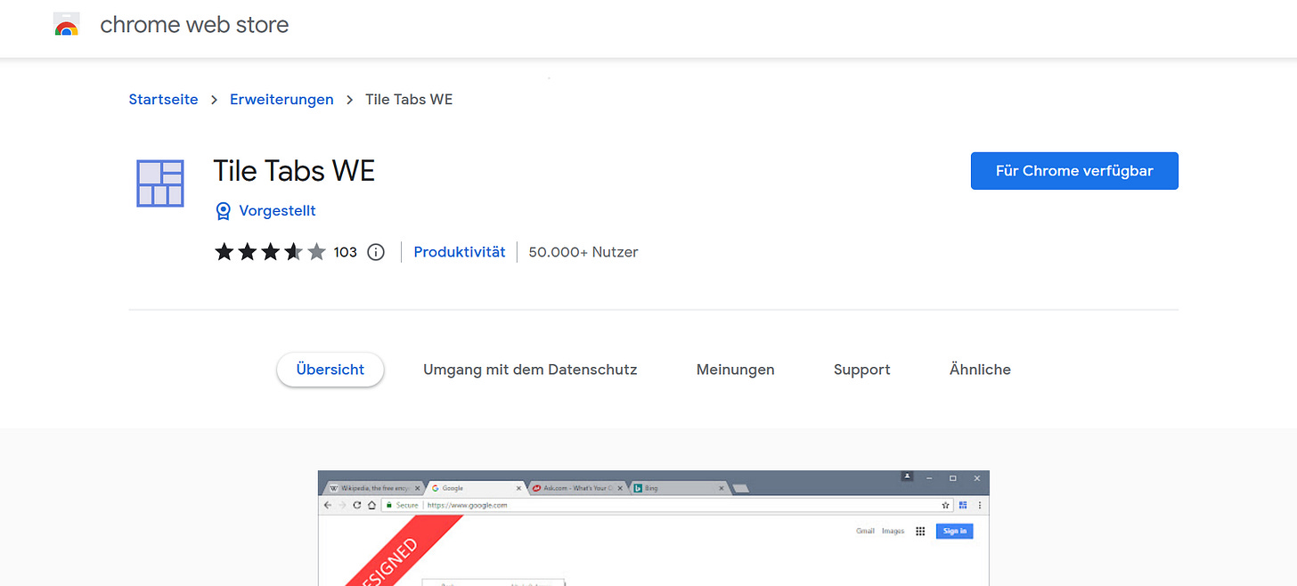Click the home icon in preview screenshot
The image size is (1297, 586).
371,505
